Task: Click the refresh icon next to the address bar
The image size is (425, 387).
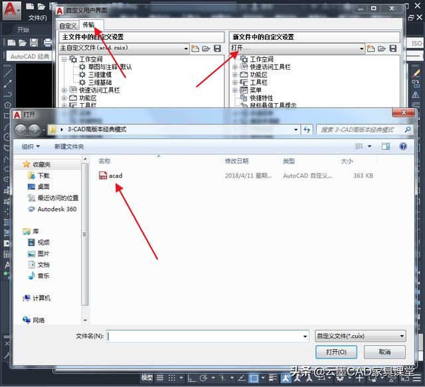Action: 307,130
